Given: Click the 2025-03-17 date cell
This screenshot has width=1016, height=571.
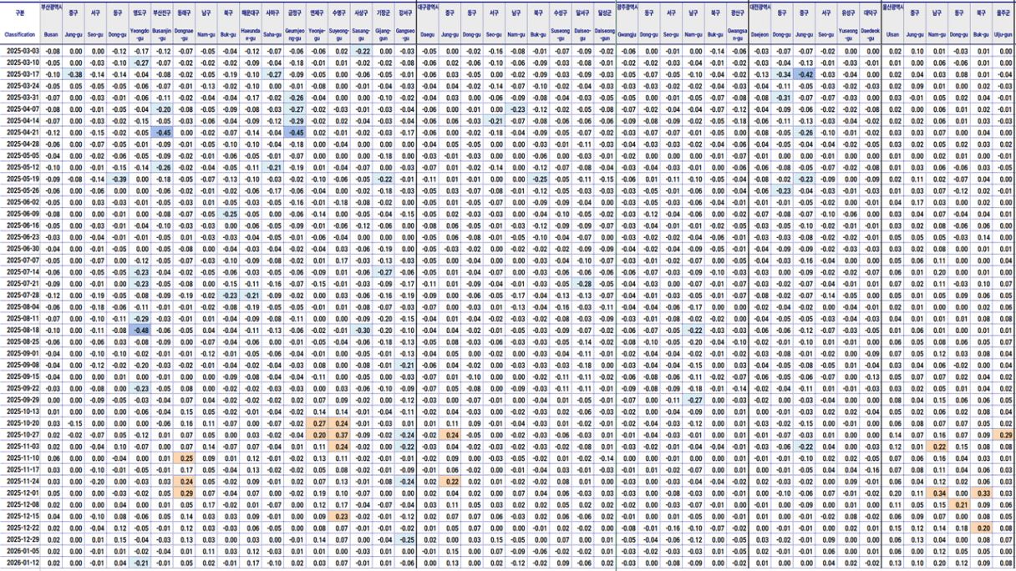Looking at the screenshot, I should (20, 74).
